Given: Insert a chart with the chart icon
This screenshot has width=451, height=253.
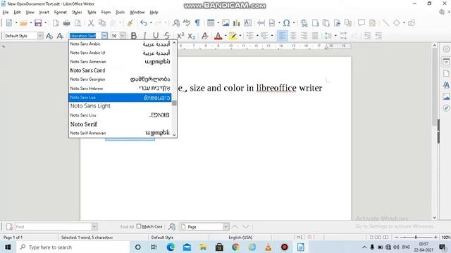Looking at the screenshot, I should coord(237,23).
